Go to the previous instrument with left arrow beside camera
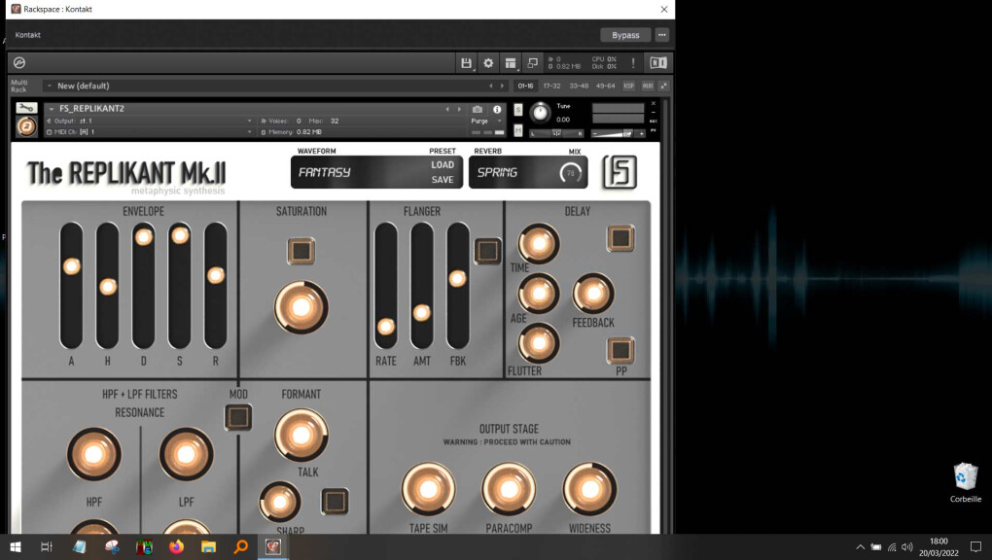The width and height of the screenshot is (992, 560). coord(447,109)
